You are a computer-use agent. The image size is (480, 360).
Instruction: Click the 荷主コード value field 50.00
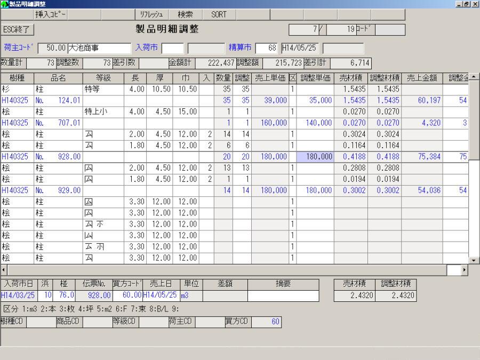click(52, 49)
